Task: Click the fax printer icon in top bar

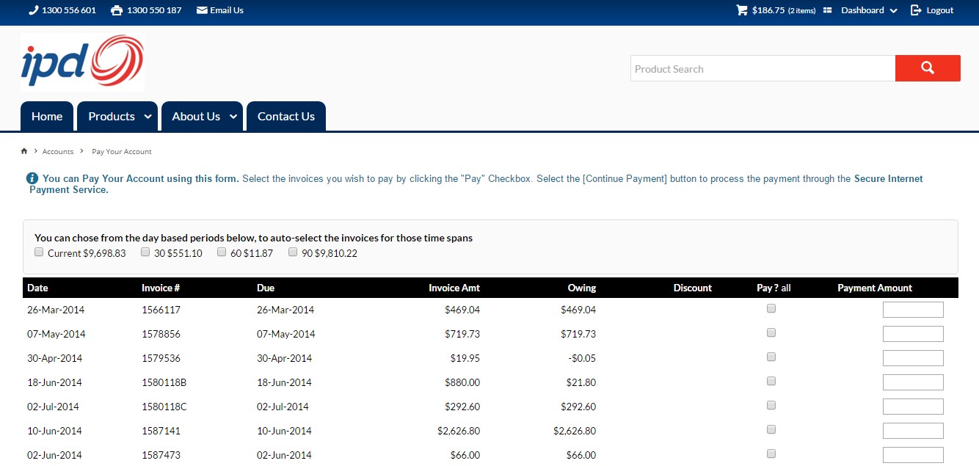Action: point(117,10)
